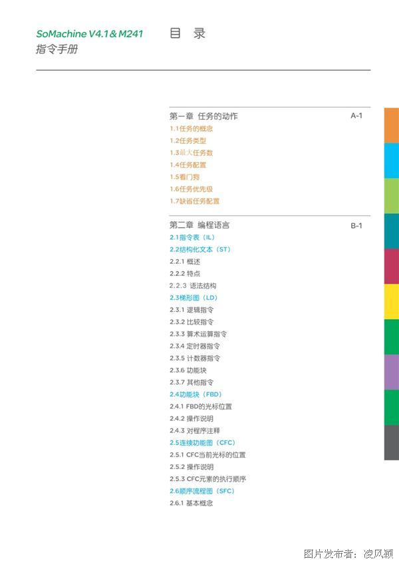Go to section 1.2任务类型

pos(188,141)
